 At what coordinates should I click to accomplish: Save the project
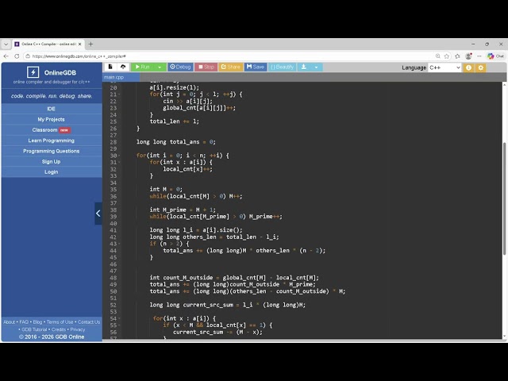(256, 67)
